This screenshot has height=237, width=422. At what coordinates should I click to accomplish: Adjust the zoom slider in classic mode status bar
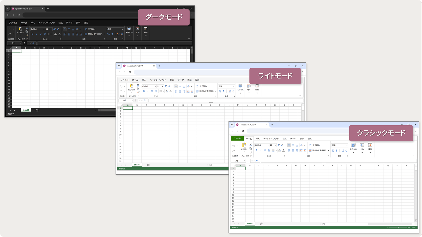(398, 228)
